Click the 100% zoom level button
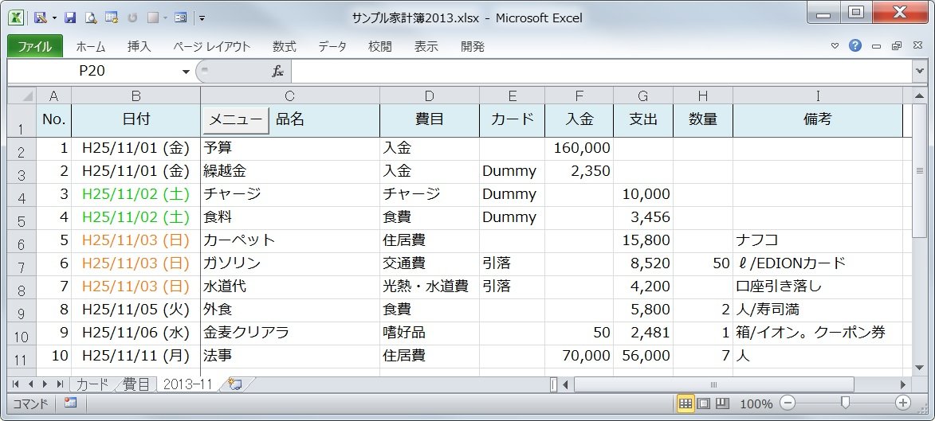The width and height of the screenshot is (935, 421). click(x=756, y=403)
